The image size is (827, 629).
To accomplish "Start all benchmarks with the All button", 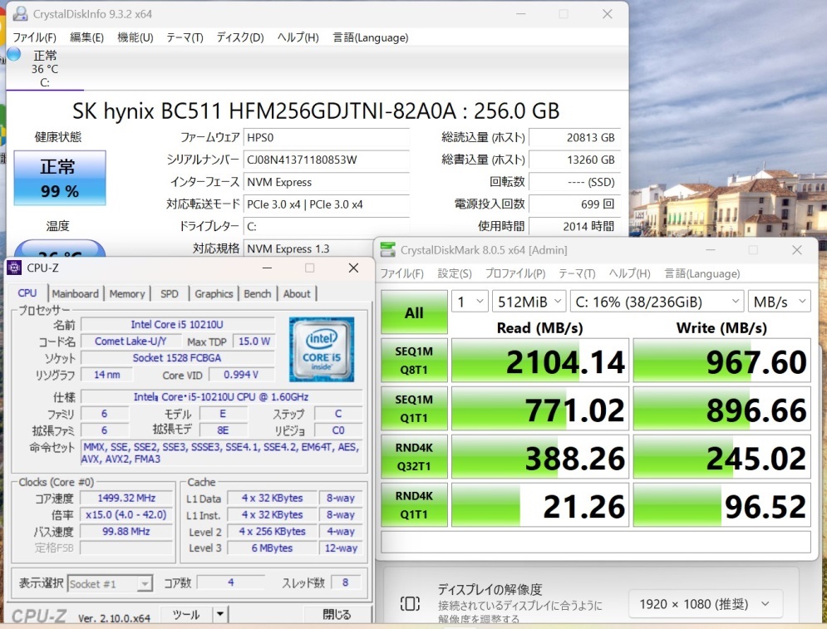I will pos(414,312).
